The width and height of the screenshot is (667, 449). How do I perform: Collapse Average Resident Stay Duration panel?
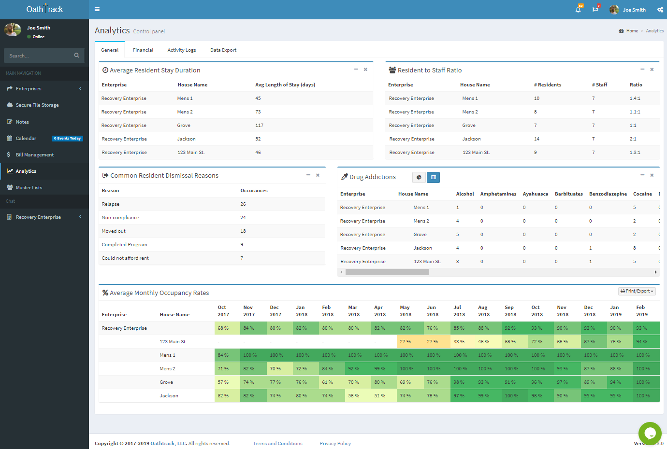(x=356, y=70)
